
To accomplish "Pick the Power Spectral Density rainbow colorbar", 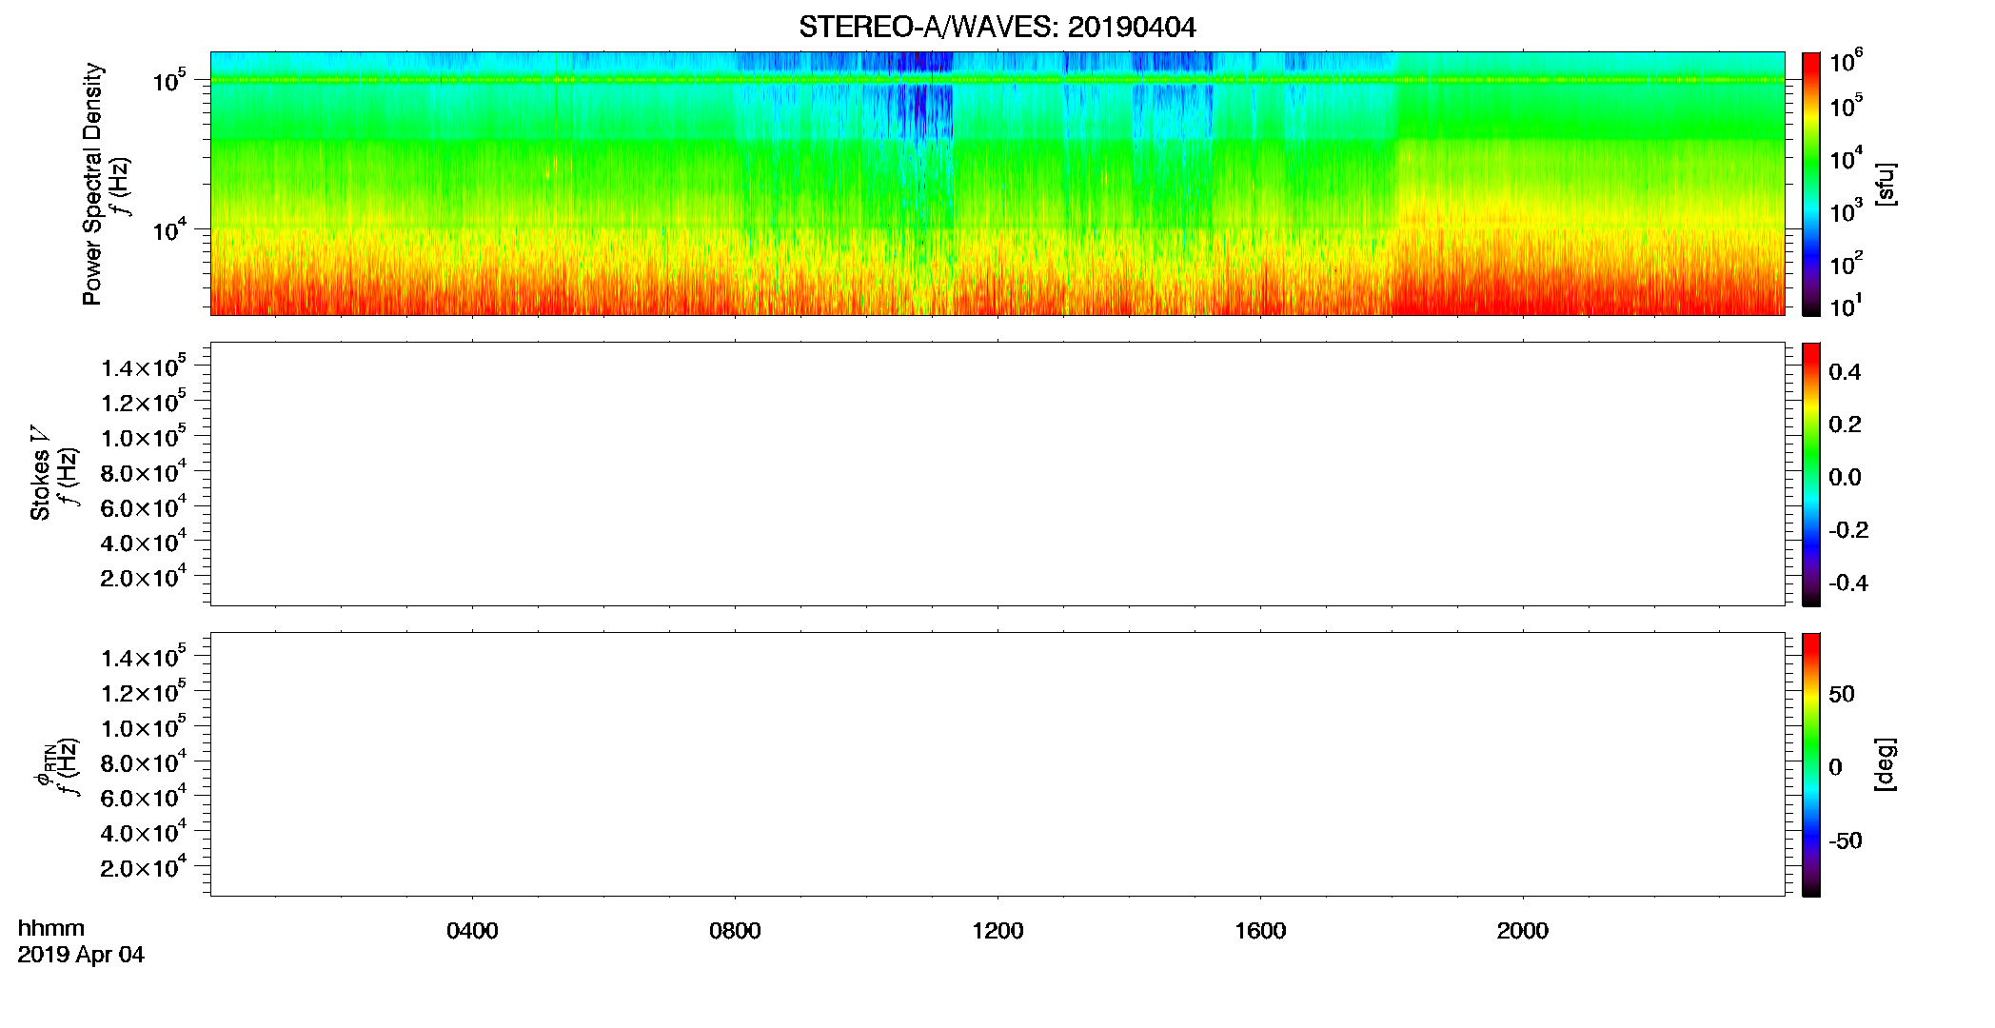I will (x=1811, y=184).
